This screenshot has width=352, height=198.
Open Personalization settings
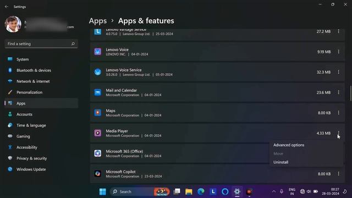pos(41,92)
